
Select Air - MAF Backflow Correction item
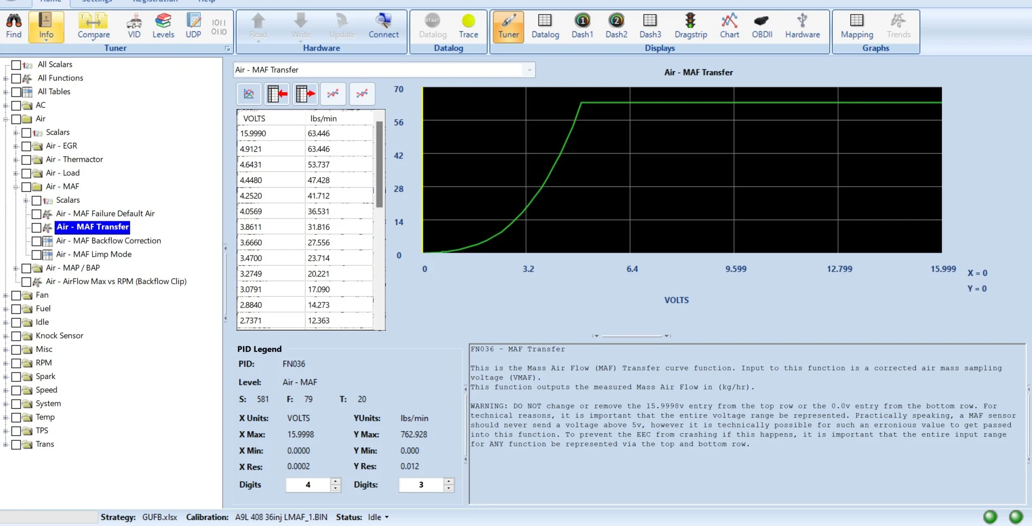(109, 241)
